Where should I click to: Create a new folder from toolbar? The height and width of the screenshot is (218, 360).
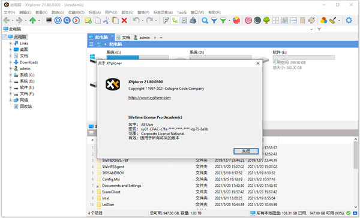[88, 20]
